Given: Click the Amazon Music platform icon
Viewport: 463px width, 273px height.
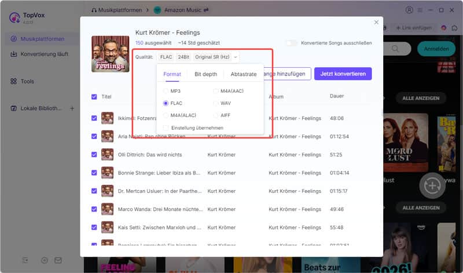Looking at the screenshot, I should [157, 10].
